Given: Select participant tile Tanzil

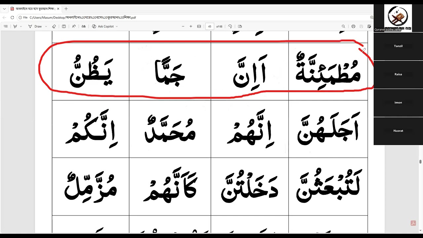Looking at the screenshot, I should pyautogui.click(x=398, y=46).
